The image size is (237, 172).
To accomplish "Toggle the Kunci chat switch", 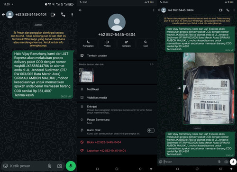I will [x=151, y=130].
